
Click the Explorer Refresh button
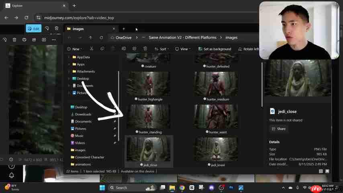coord(101,37)
